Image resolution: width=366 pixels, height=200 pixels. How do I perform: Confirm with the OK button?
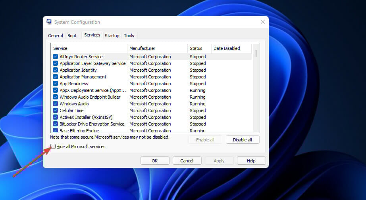(155, 161)
